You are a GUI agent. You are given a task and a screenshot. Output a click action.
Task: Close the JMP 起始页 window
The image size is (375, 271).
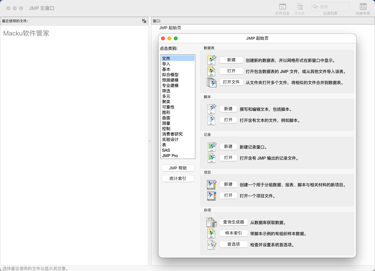point(163,38)
